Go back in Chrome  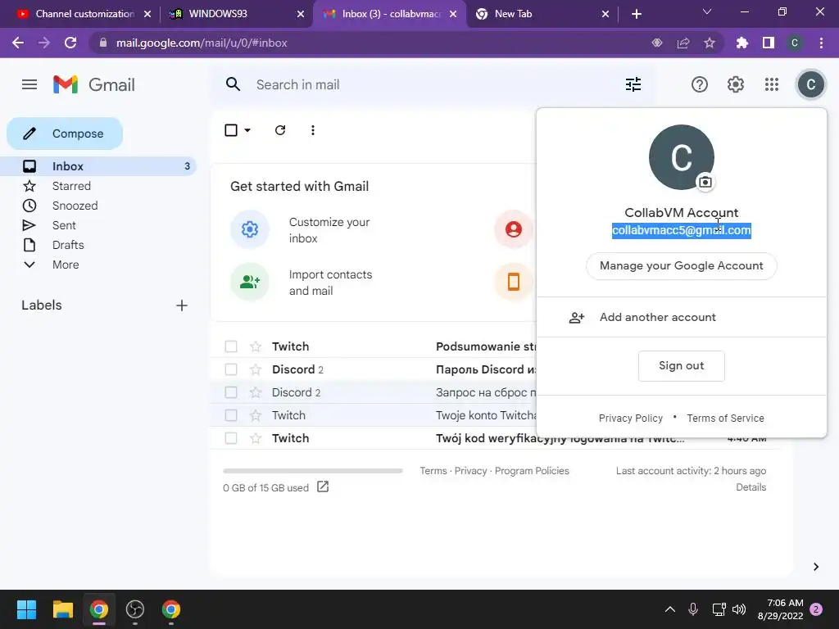(18, 43)
